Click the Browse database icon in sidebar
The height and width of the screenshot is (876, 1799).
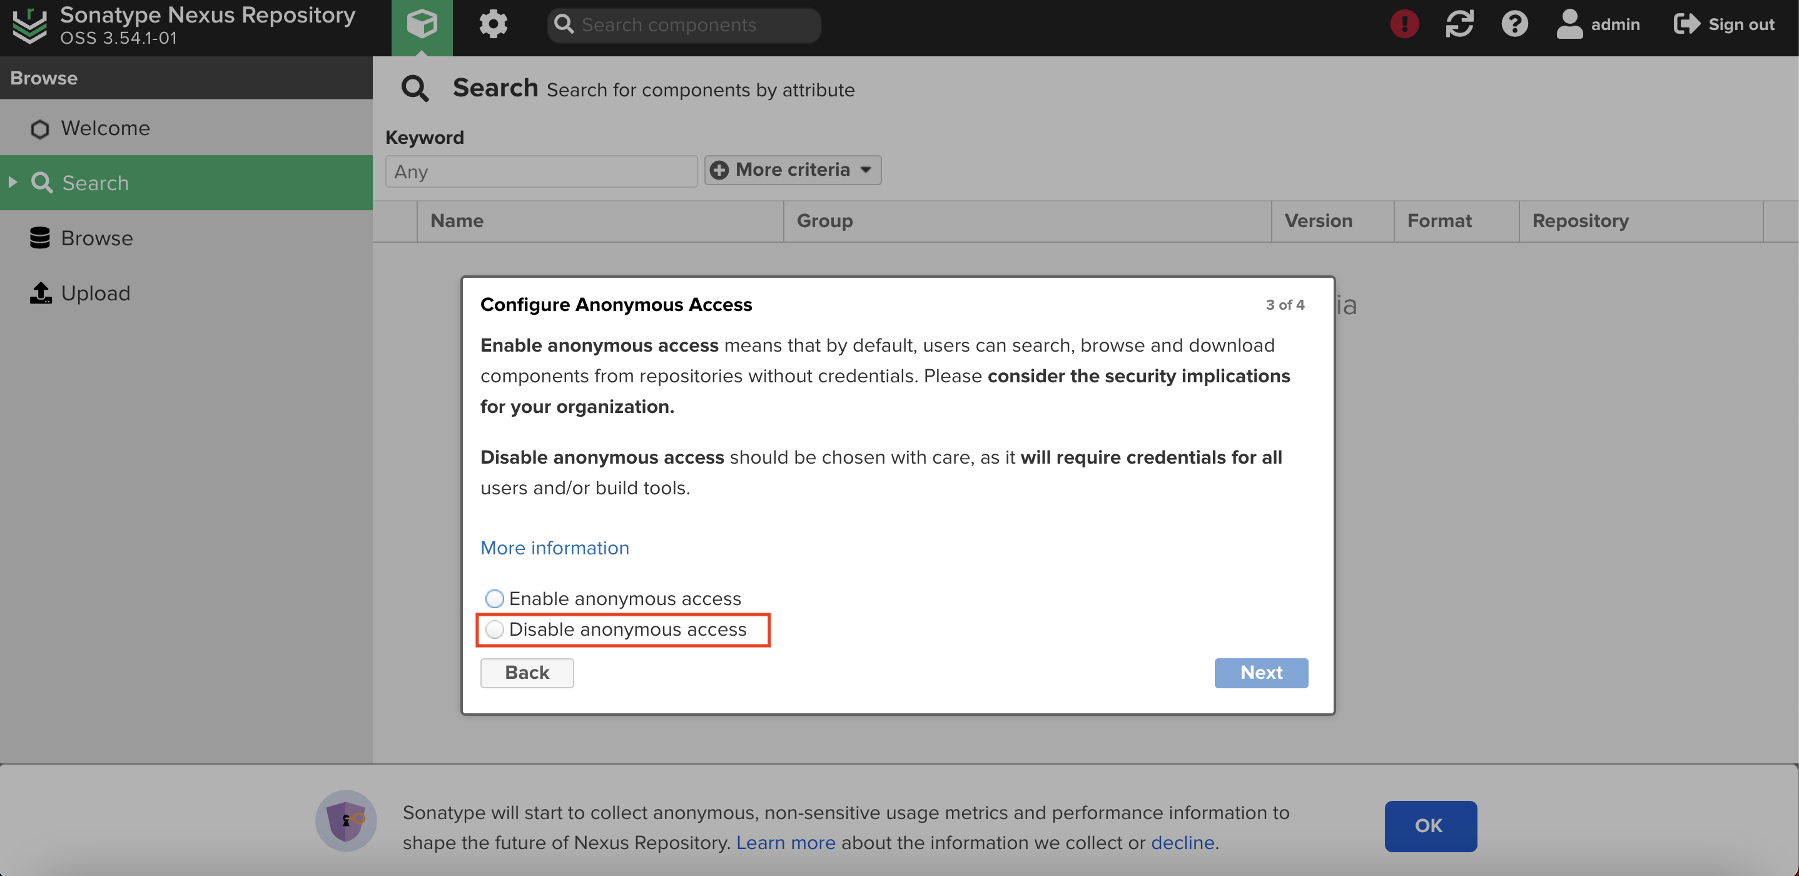40,238
